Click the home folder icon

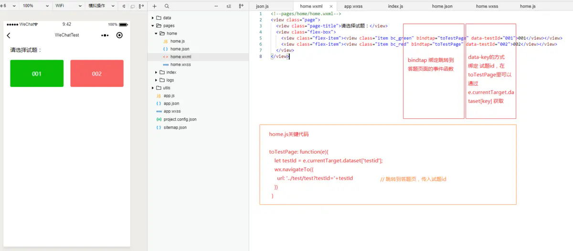(x=162, y=33)
